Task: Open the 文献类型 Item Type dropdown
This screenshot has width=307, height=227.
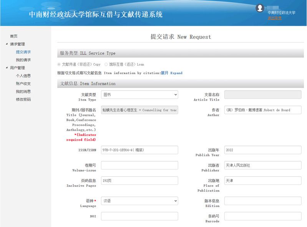Action: point(139,94)
